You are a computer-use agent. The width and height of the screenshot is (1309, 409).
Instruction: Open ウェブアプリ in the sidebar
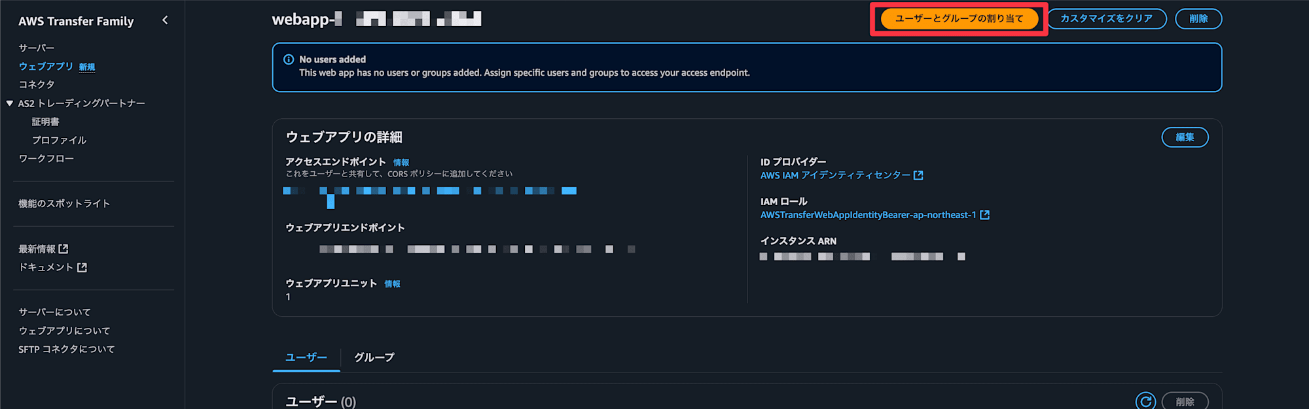[46, 66]
